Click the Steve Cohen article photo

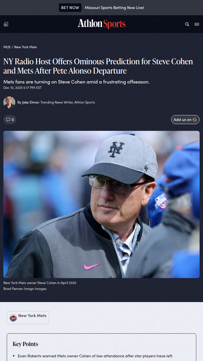pyautogui.click(x=101, y=204)
